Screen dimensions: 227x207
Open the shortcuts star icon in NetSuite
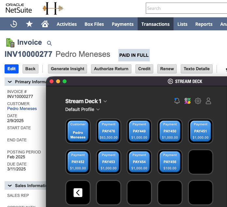pos(29,24)
